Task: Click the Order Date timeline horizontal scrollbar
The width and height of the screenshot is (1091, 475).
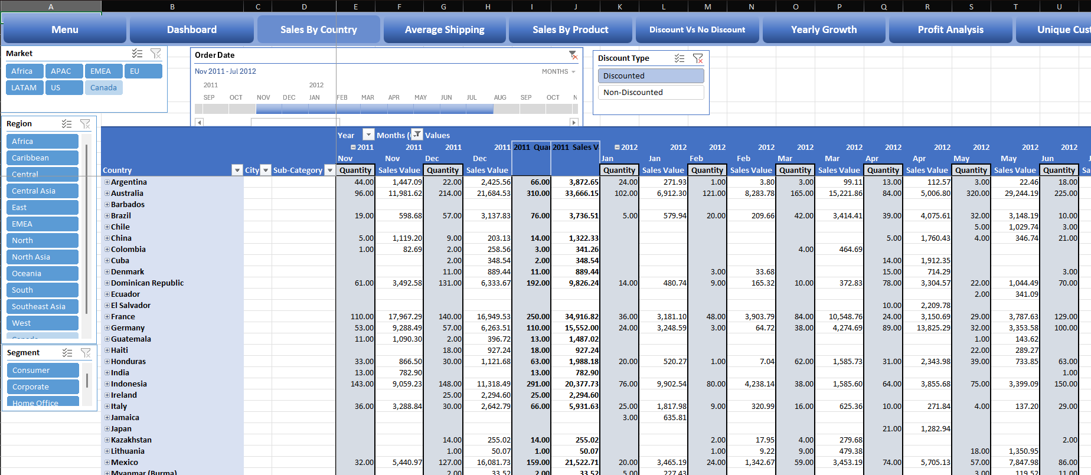Action: (295, 122)
